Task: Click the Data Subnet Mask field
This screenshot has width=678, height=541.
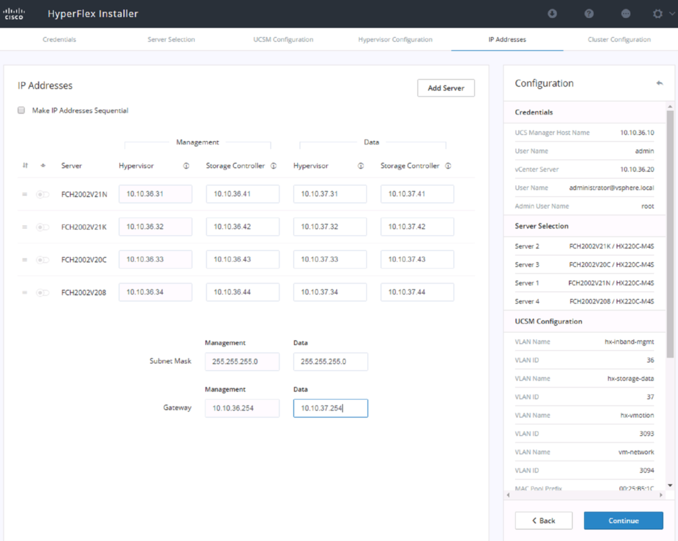Action: coord(330,362)
